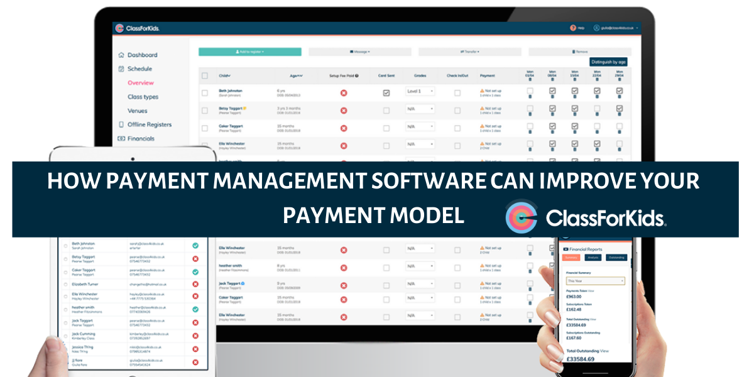Click the Distinguish by age button

pos(608,61)
